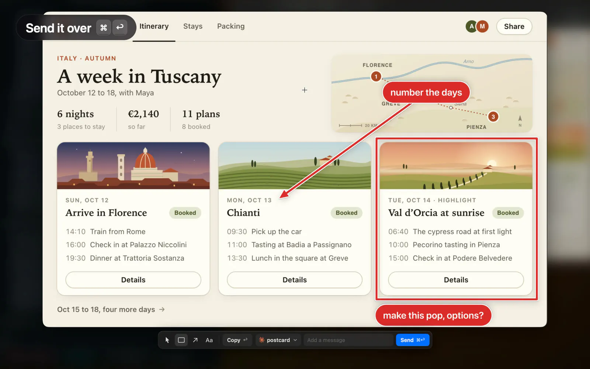Click the Val d'Orcia sunrise card image

(x=456, y=166)
